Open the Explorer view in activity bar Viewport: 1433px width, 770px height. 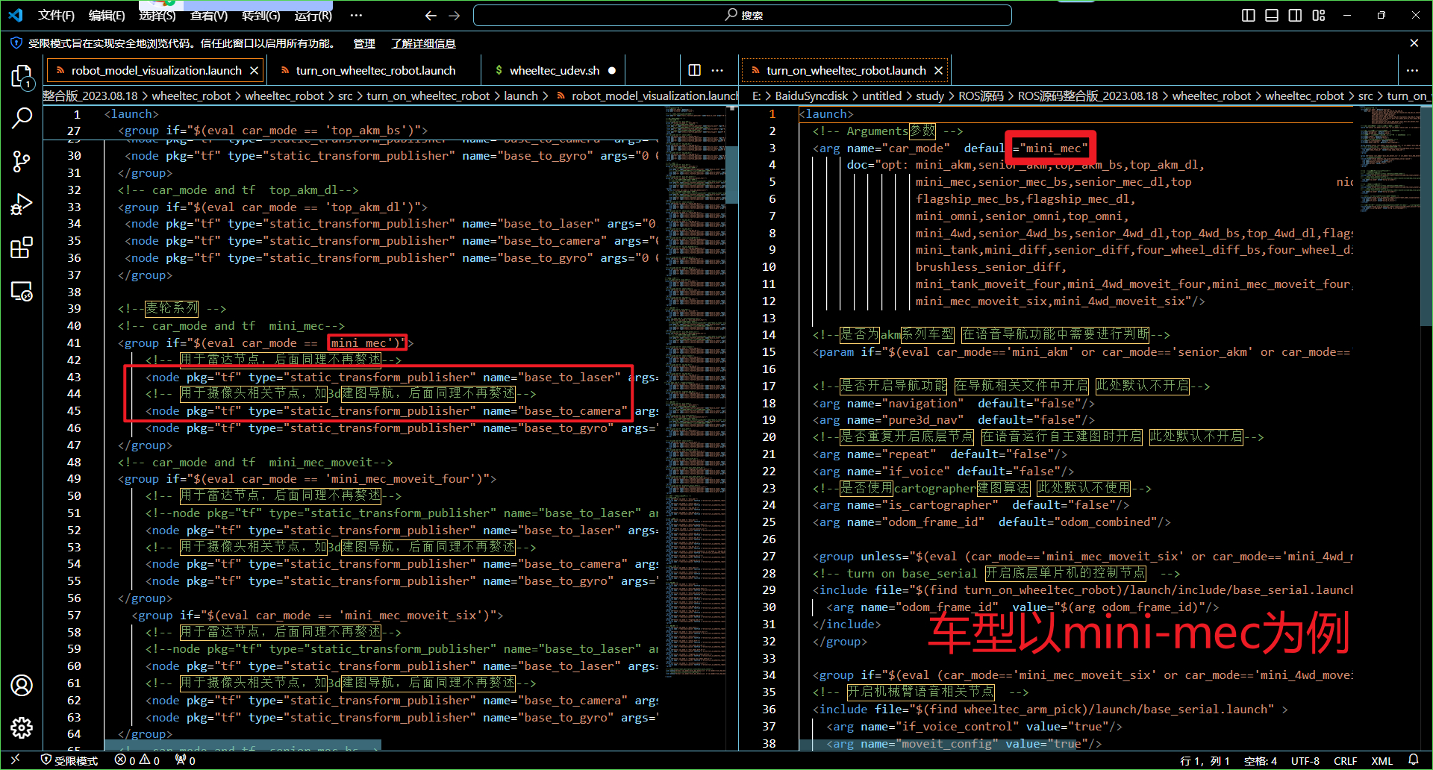tap(22, 77)
